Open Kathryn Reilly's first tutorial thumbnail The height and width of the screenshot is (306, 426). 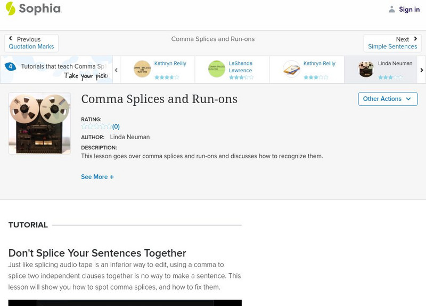[x=142, y=69]
